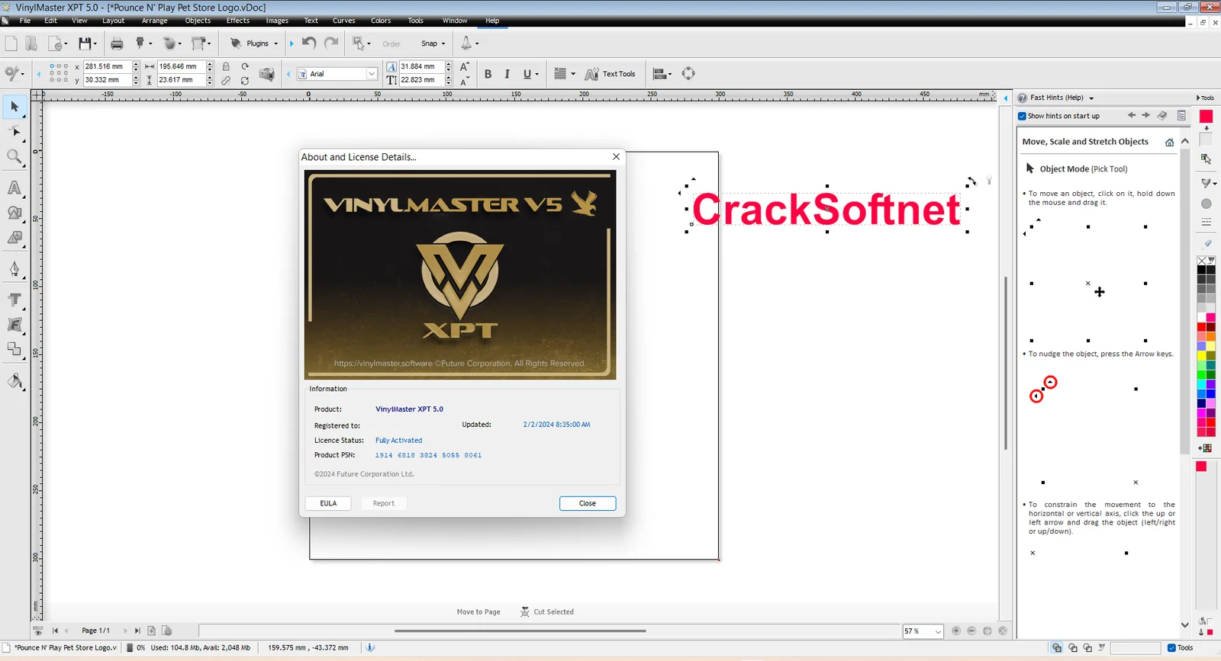Click the CrackSoftnet text object on canvas
The width and height of the screenshot is (1221, 661).
[826, 210]
